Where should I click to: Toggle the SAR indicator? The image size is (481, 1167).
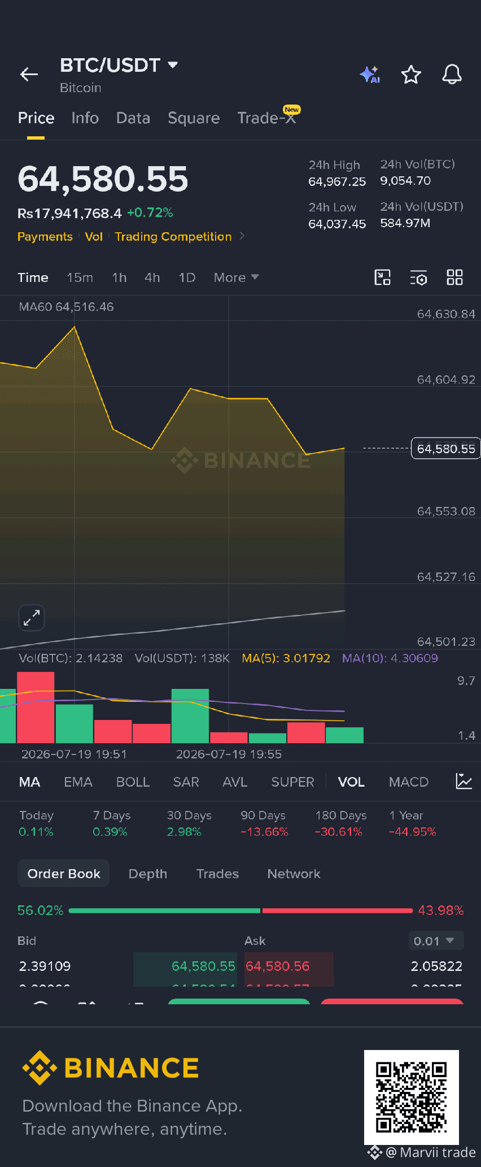pos(186,782)
